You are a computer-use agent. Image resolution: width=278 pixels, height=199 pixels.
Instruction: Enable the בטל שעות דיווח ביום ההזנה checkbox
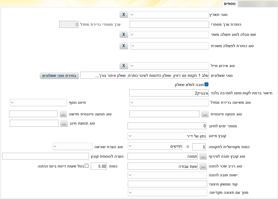pos(86,166)
